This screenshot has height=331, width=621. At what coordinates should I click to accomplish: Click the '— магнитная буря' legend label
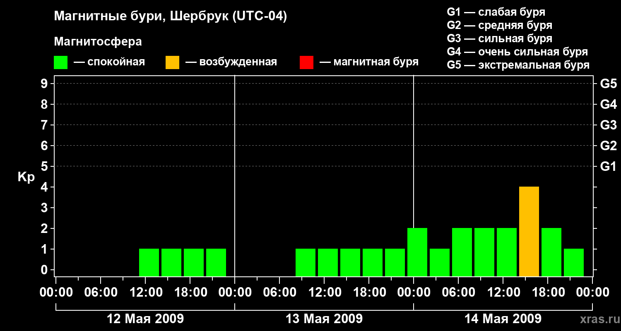coord(369,62)
